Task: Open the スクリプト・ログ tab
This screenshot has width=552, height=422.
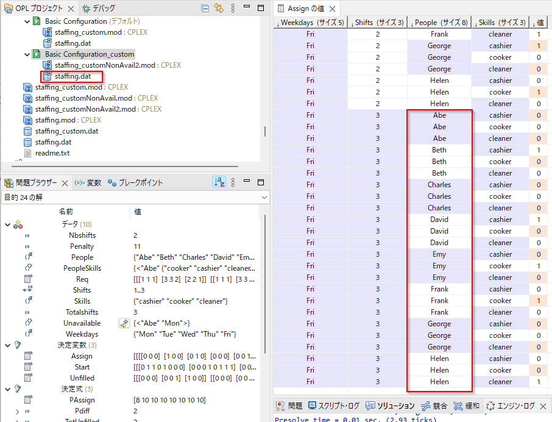Action: [x=333, y=406]
